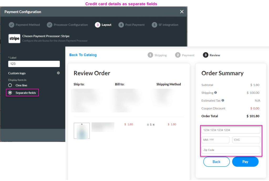Select the Separate fields radio option

(x=10, y=93)
